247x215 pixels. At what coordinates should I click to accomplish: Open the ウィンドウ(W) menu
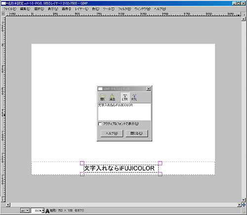pos(142,9)
